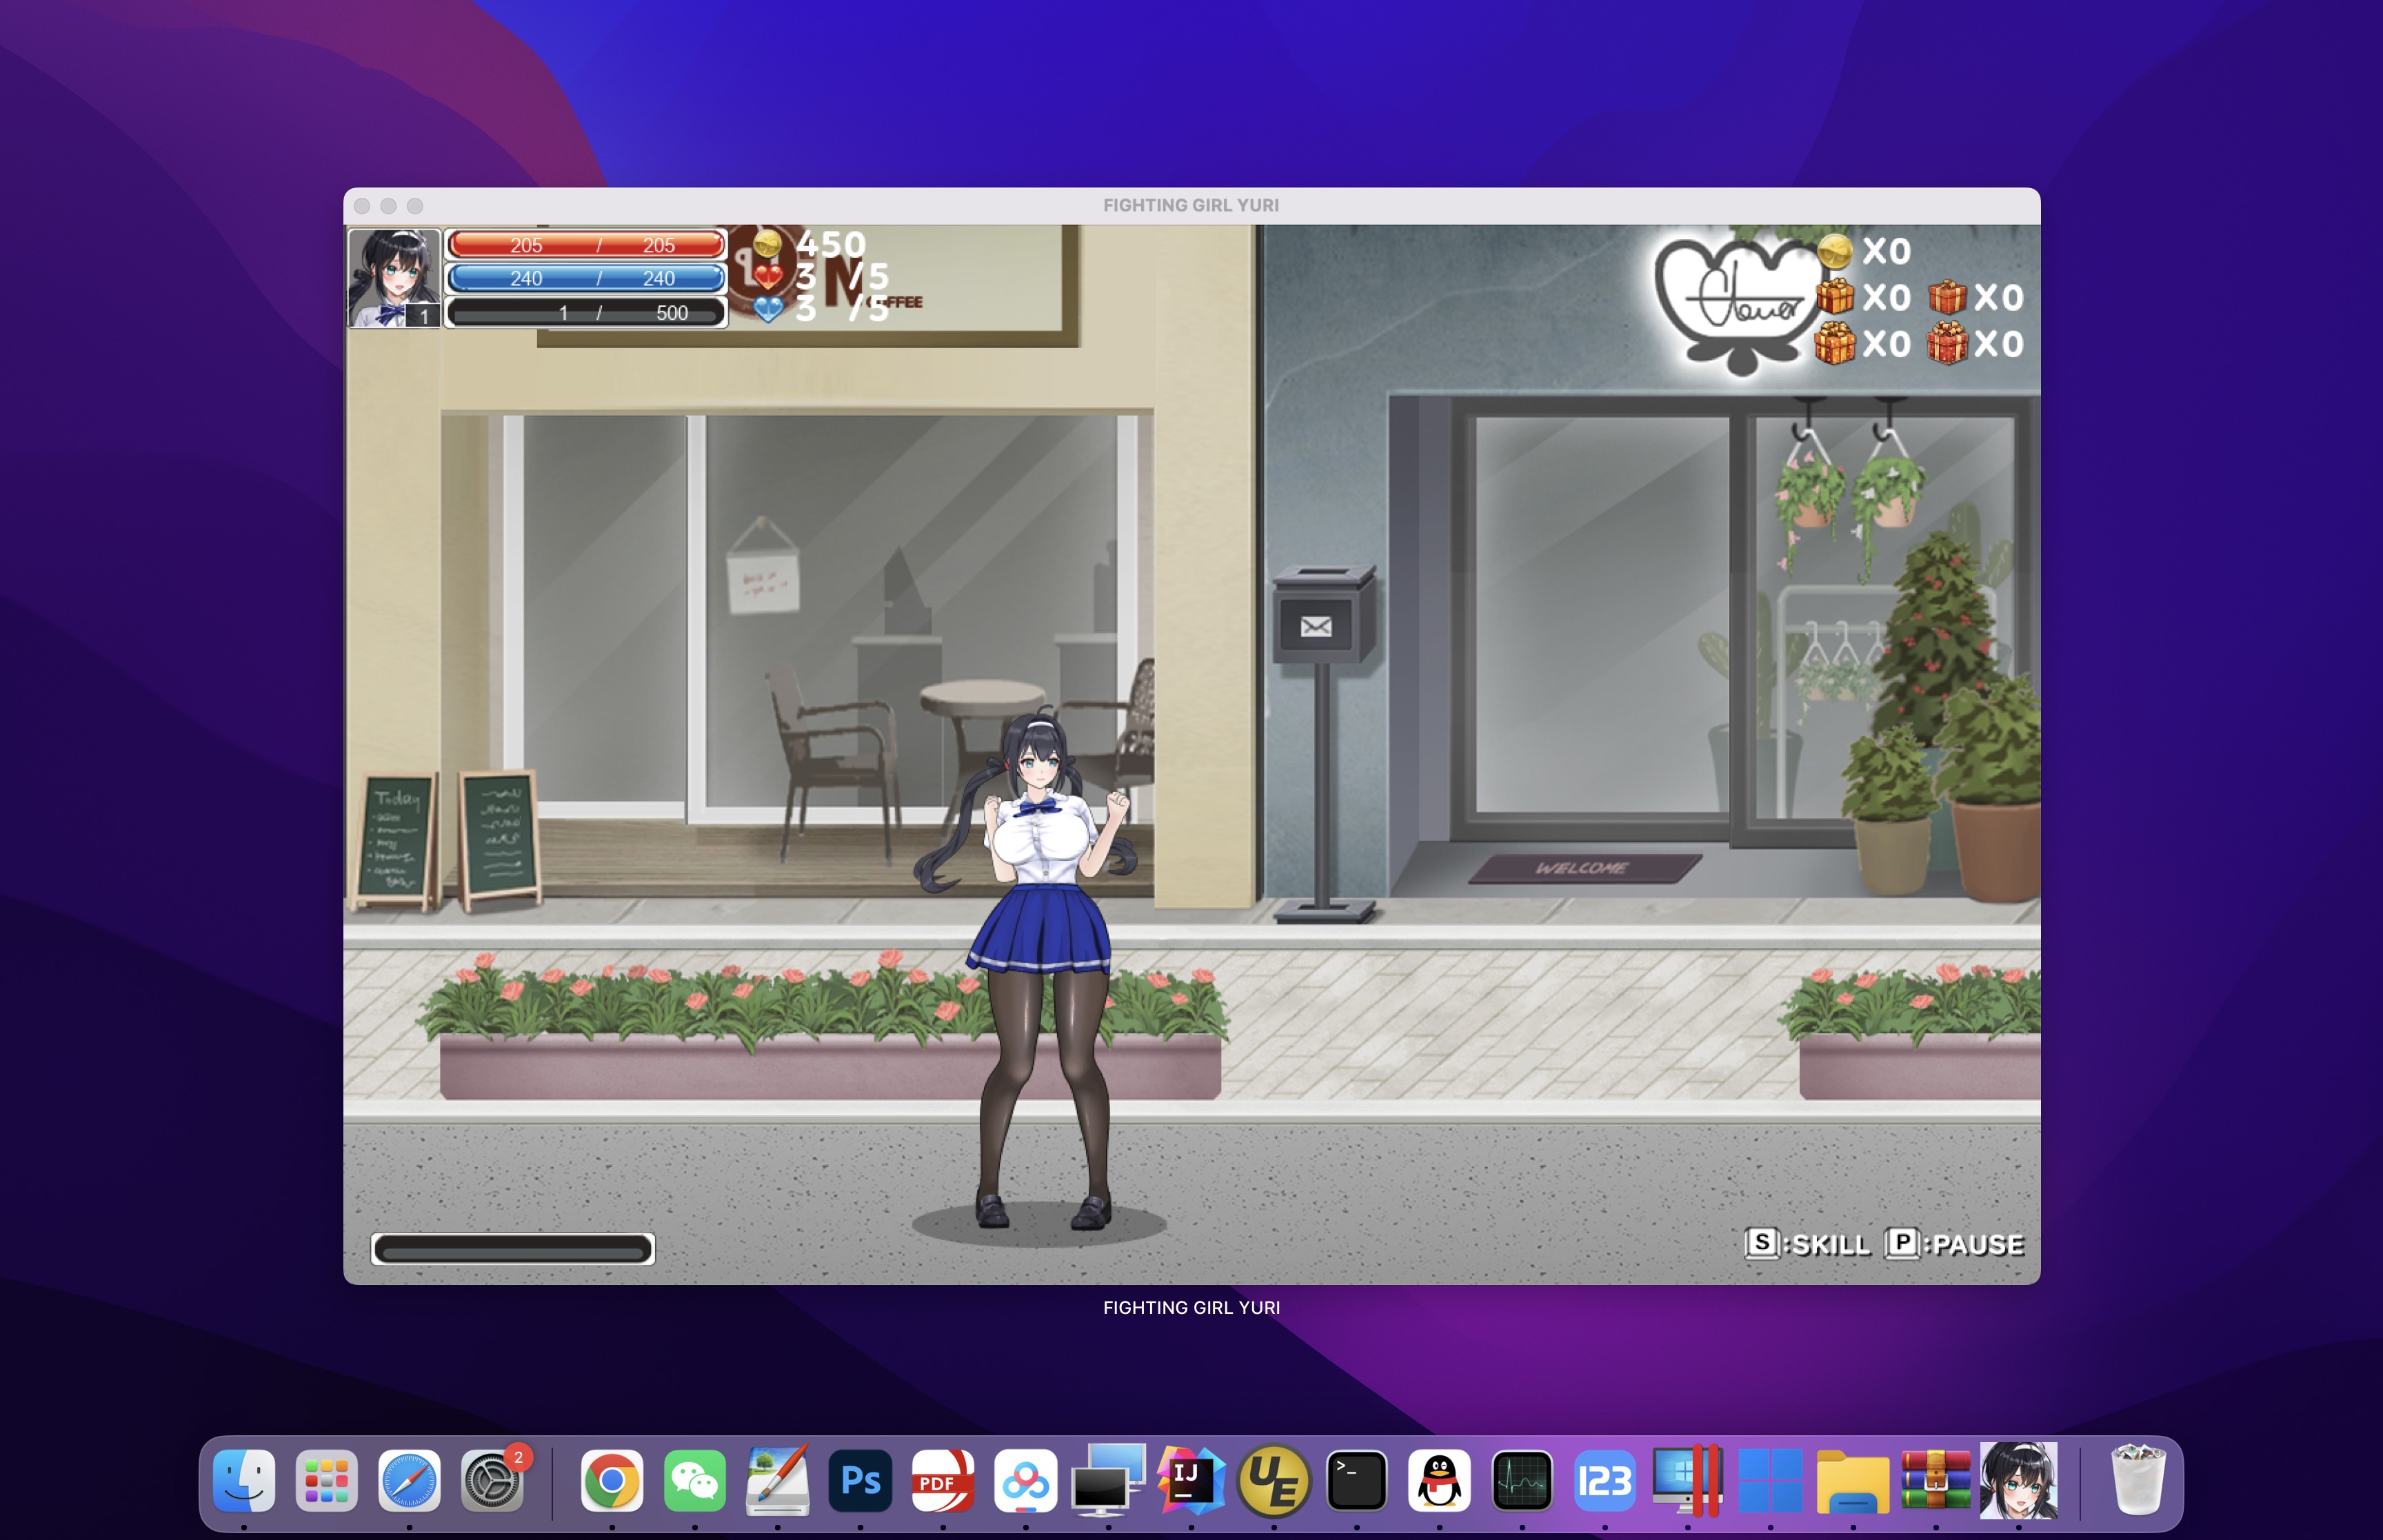
Task: Open IntelliJ IDEA from the dock
Action: pyautogui.click(x=1191, y=1480)
